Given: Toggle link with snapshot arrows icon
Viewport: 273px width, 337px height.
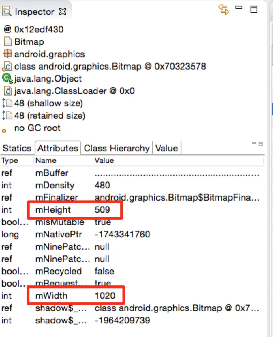Looking at the screenshot, I should [224, 10].
